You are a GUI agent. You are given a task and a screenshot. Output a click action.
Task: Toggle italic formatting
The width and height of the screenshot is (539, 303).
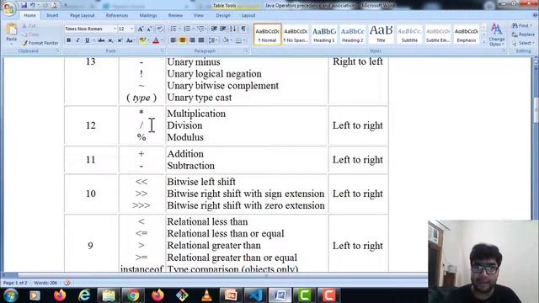click(x=77, y=40)
